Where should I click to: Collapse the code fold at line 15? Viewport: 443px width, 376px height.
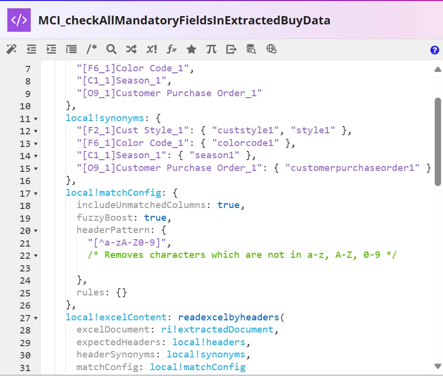[x=36, y=169]
